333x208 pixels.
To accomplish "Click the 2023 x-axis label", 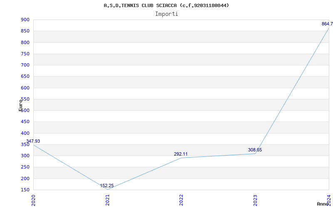I will tap(255, 201).
